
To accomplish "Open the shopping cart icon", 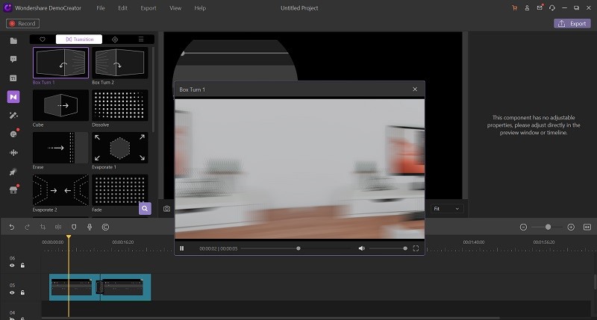I will (x=515, y=8).
